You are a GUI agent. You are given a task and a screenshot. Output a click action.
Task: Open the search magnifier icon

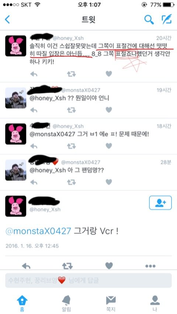pyautogui.click(x=149, y=20)
